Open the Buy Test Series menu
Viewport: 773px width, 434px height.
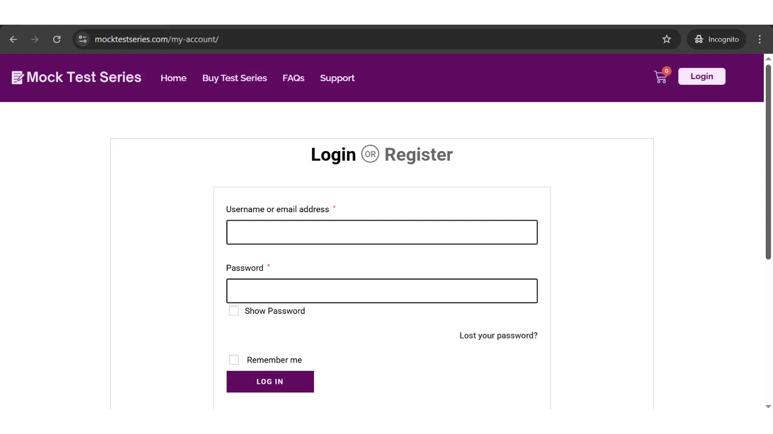point(234,78)
